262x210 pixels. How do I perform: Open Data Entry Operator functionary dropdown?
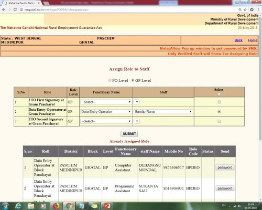(106, 111)
